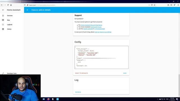Open the Community Forum link
This screenshot has width=180, height=101.
point(96,27)
